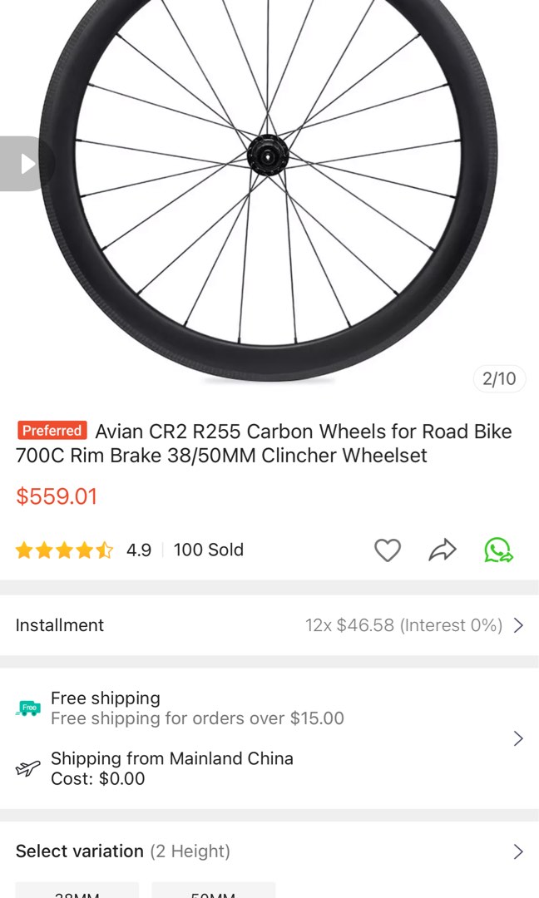
Task: Select the 38MM height variation
Action: (78, 891)
